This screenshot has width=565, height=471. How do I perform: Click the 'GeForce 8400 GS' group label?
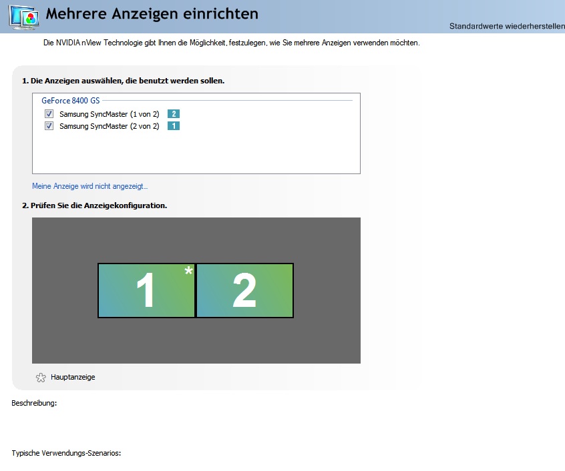(x=71, y=100)
